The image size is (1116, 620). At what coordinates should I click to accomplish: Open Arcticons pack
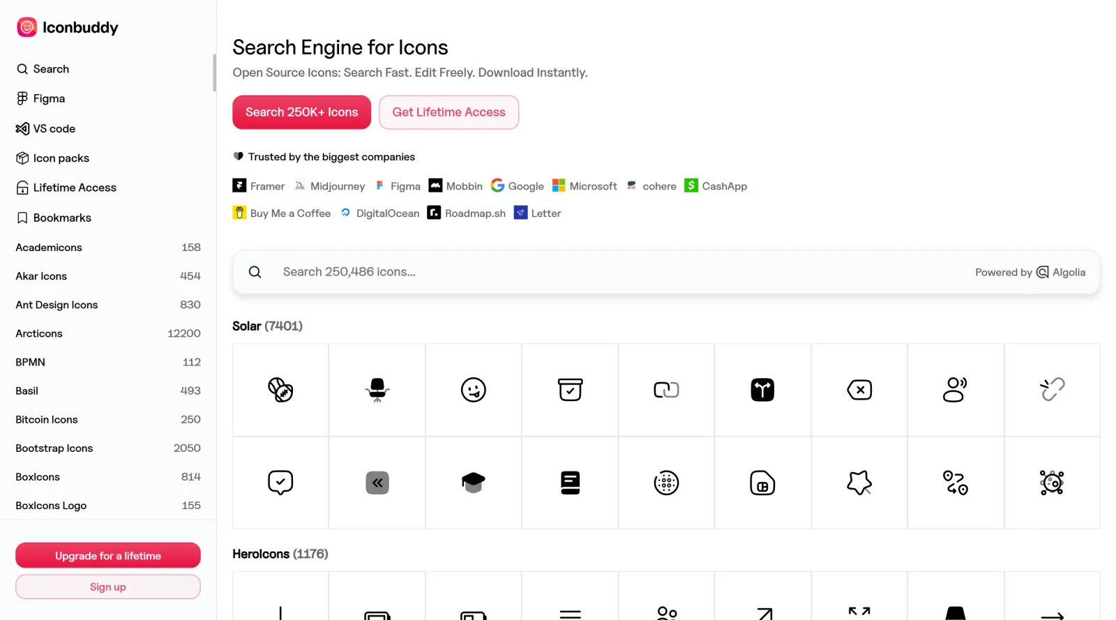(x=108, y=333)
